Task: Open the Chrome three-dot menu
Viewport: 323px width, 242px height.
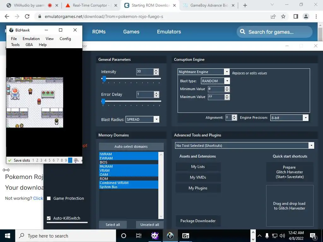Action: click(x=316, y=16)
